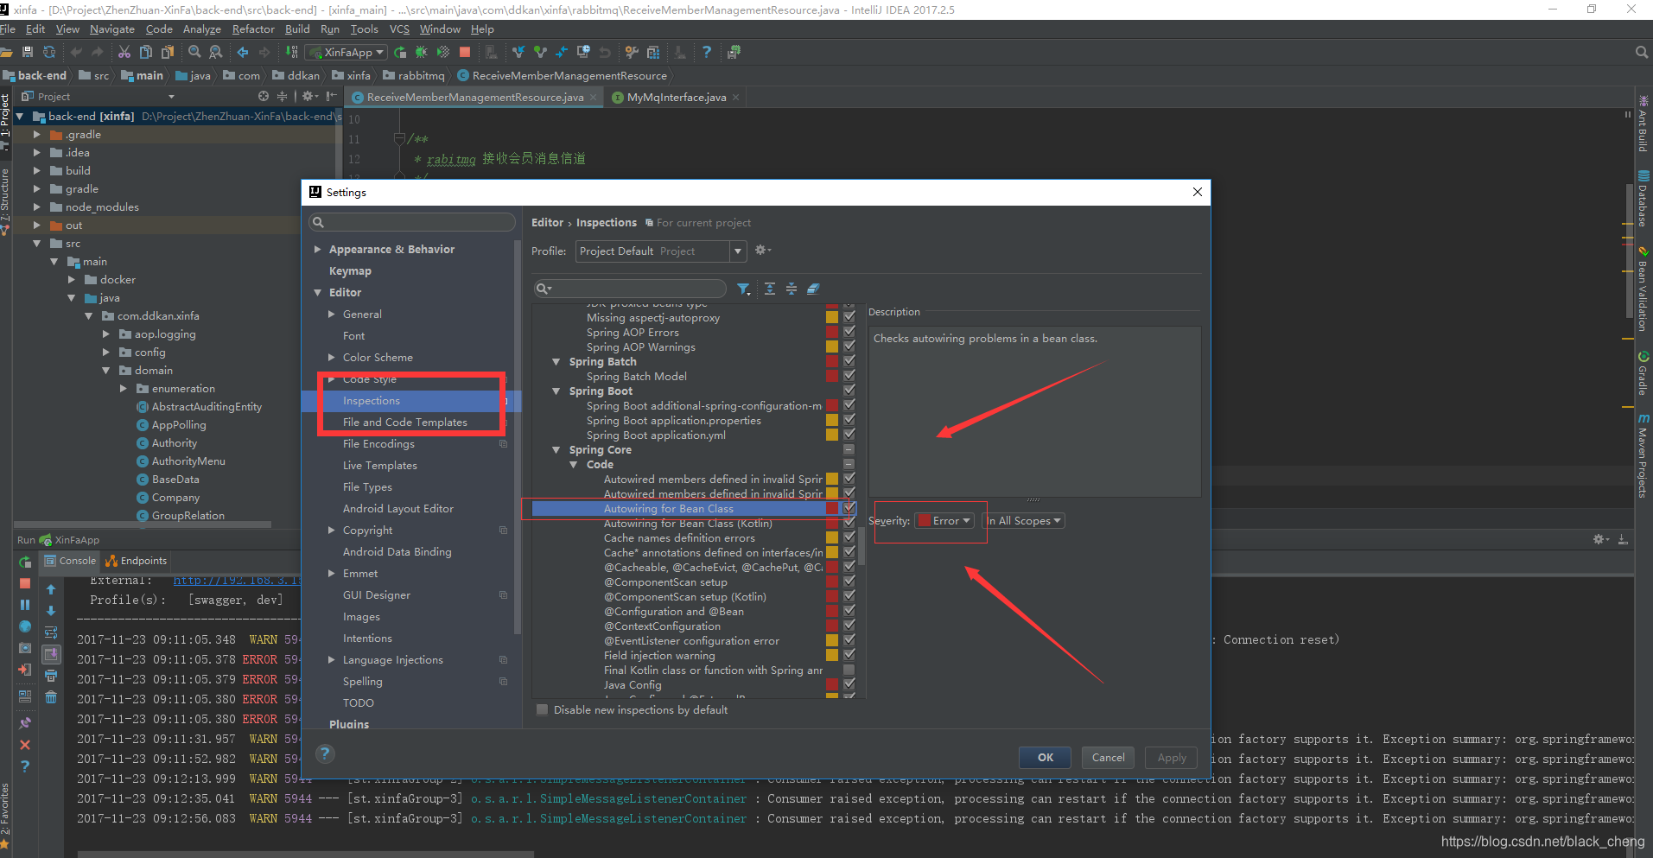This screenshot has width=1653, height=858.
Task: Expand Appearance & Behavior in Settings tree
Action: click(318, 249)
